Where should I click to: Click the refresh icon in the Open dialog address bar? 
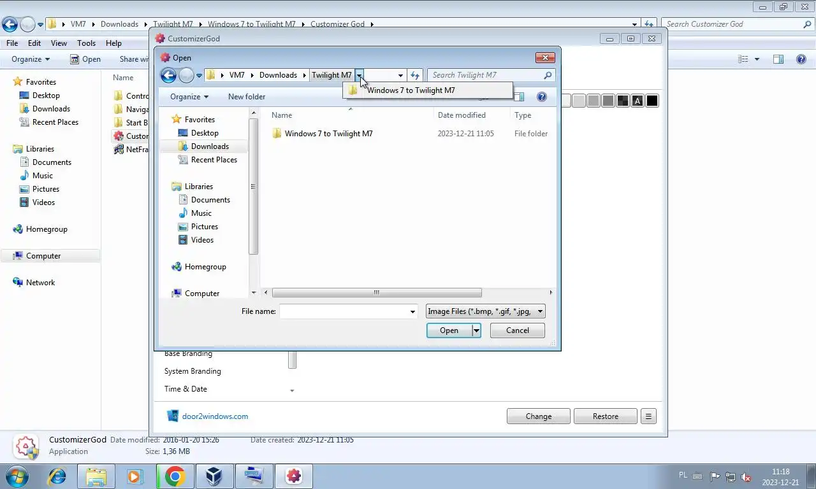click(415, 75)
